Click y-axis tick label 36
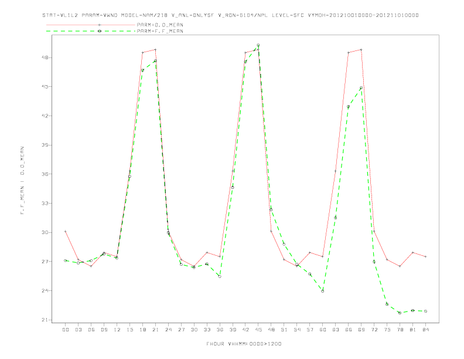The image size is (464, 359). pos(45,174)
